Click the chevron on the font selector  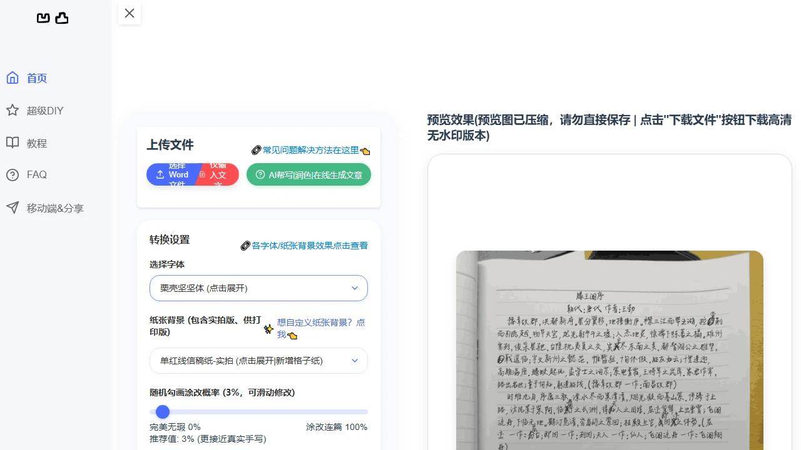(355, 287)
